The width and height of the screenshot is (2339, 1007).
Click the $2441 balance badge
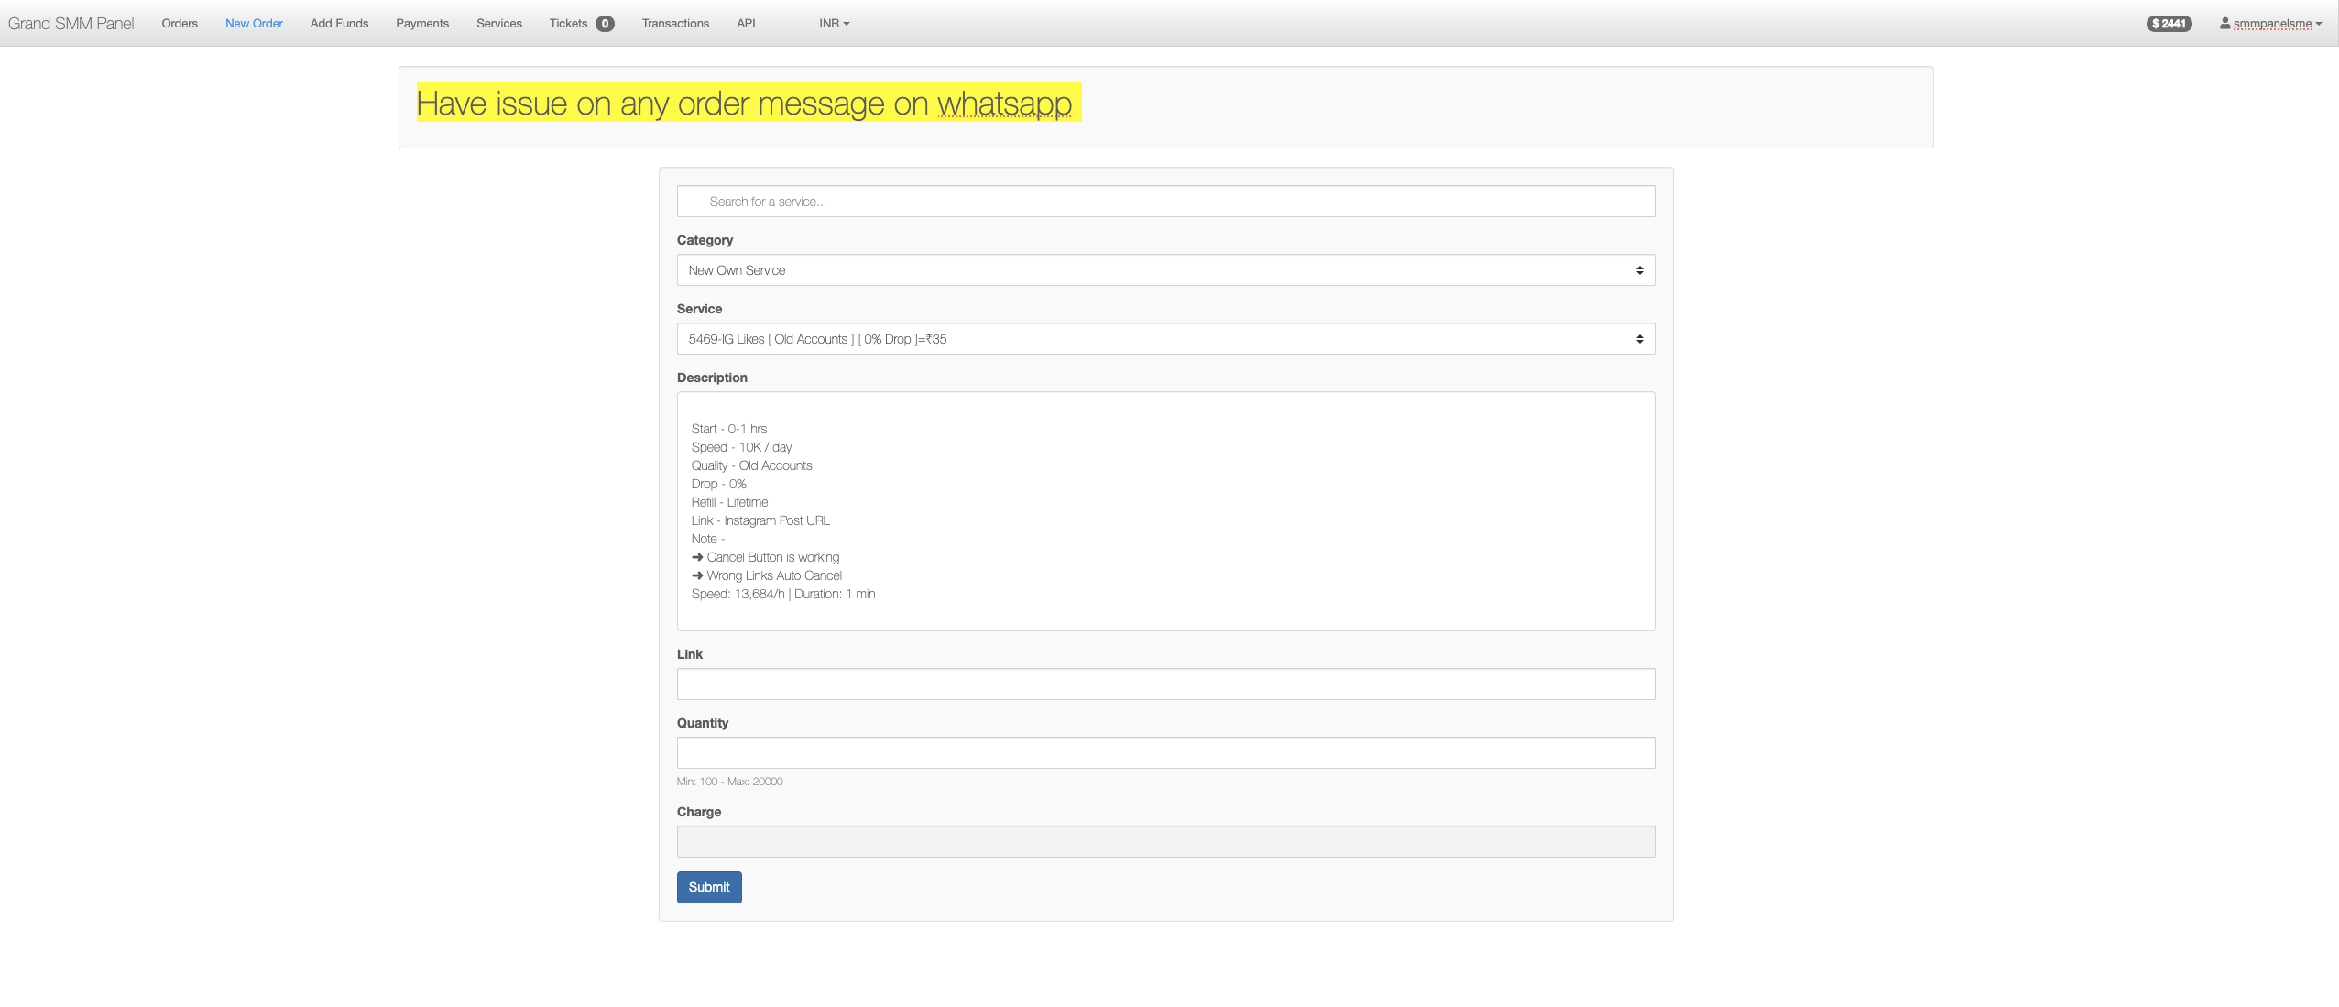2169,24
